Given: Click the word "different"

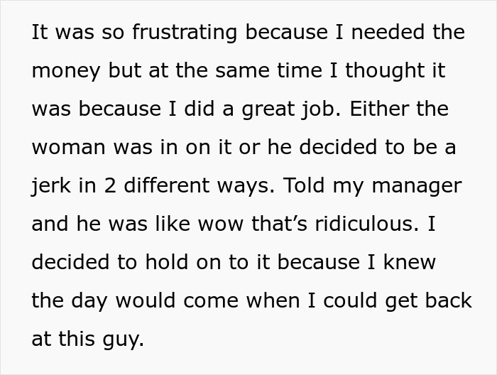Looking at the screenshot, I should coord(165,186).
